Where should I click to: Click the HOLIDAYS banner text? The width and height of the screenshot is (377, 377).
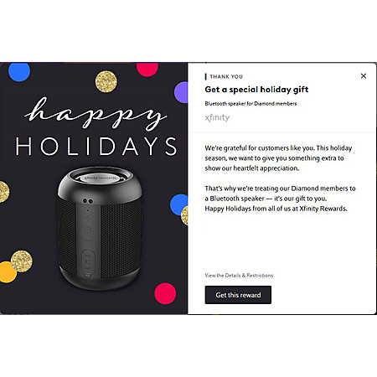pyautogui.click(x=96, y=146)
